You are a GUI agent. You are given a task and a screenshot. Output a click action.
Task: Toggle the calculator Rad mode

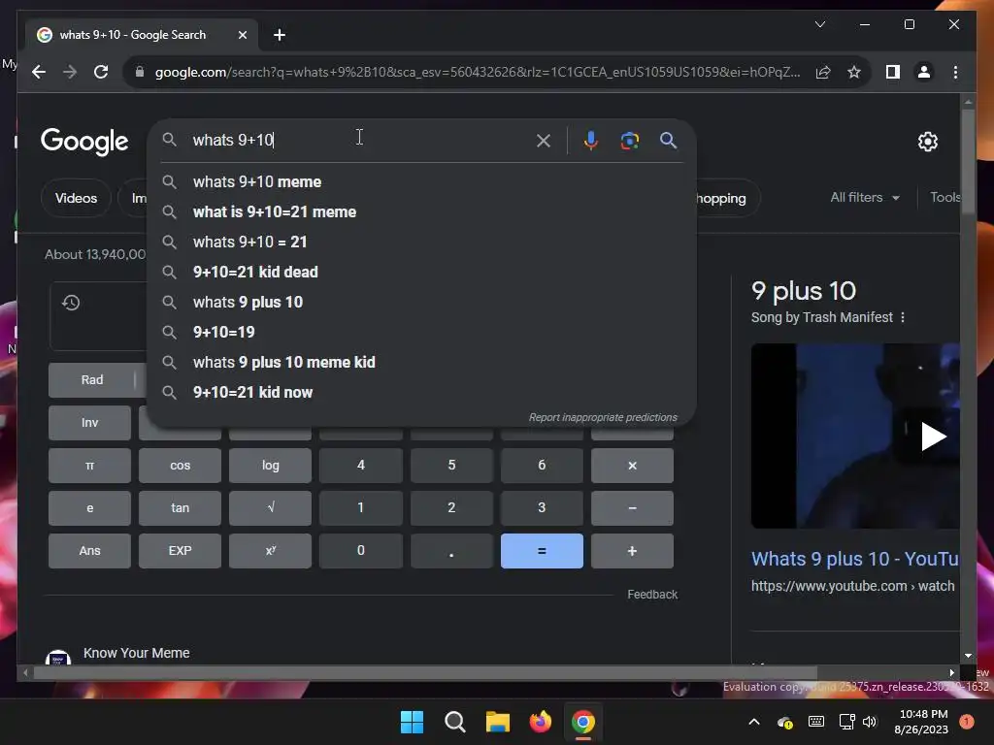[x=91, y=380]
